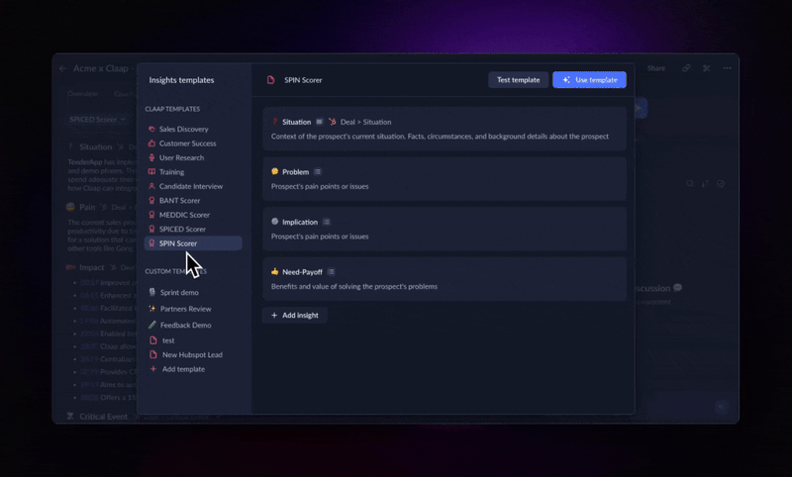Click the Situation description text
The image size is (792, 477).
[x=440, y=137]
